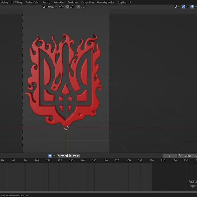197x197 pixels.
Task: Toggle the show overlays button
Action: coord(192,7)
